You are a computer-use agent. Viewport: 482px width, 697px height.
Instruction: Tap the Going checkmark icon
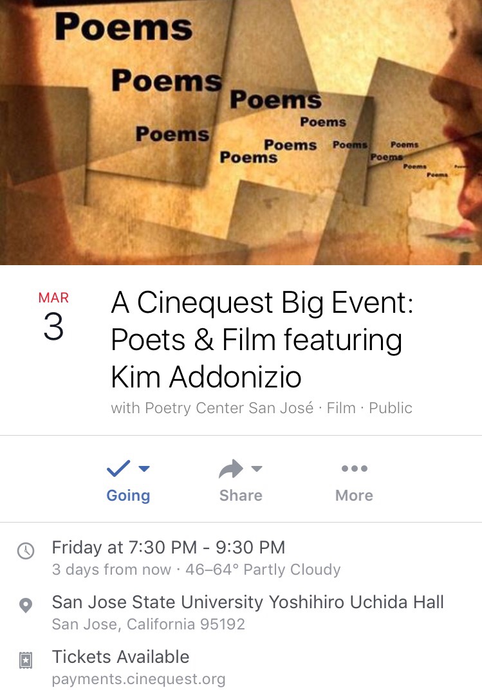[x=118, y=469]
